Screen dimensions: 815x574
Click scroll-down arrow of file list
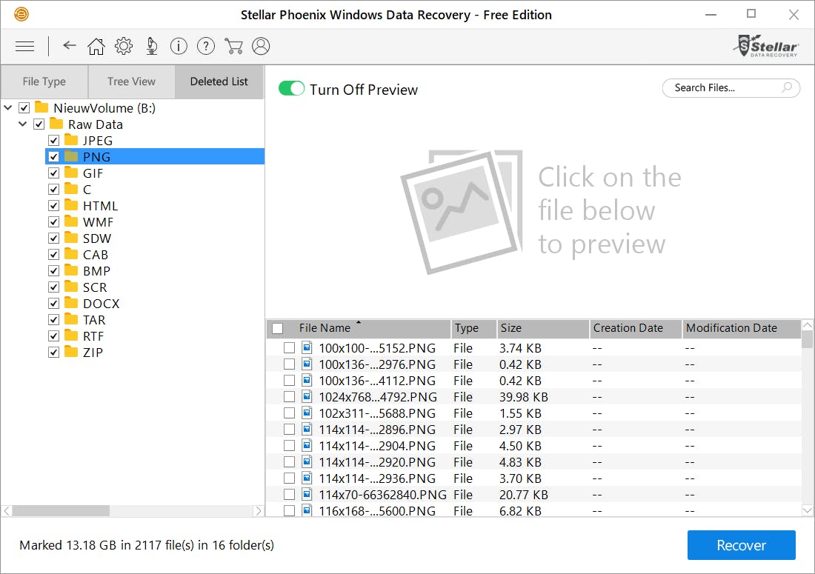807,510
